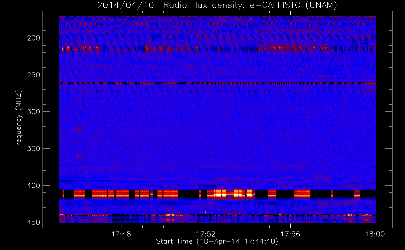405x250 pixels.
Task: Click the bright white burst near 17:52 at 410 MHz
Action: click(220, 193)
